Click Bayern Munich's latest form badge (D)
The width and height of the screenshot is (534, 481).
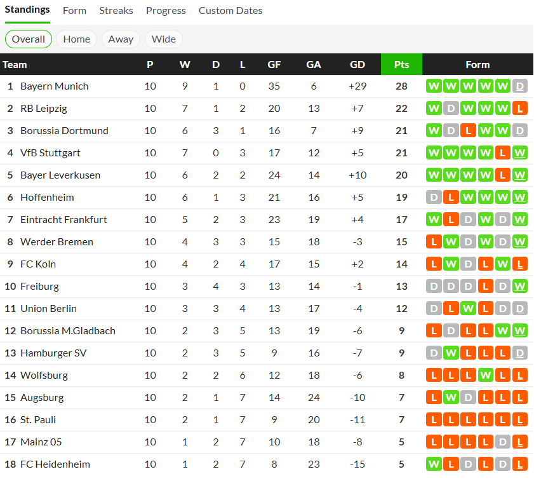tap(520, 86)
